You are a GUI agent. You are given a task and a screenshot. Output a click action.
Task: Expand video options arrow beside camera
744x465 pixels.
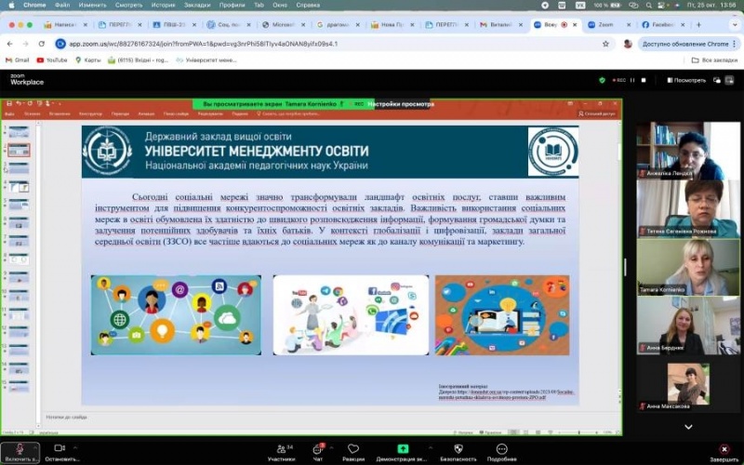pos(76,448)
